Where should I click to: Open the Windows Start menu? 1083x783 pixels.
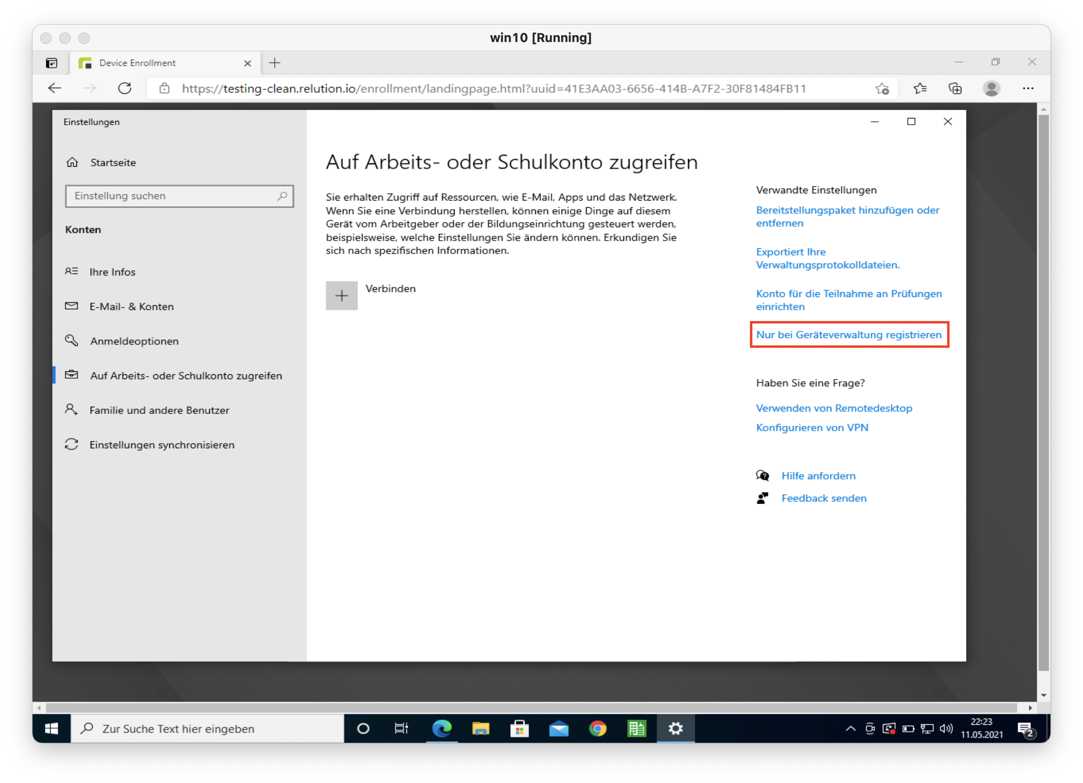51,729
